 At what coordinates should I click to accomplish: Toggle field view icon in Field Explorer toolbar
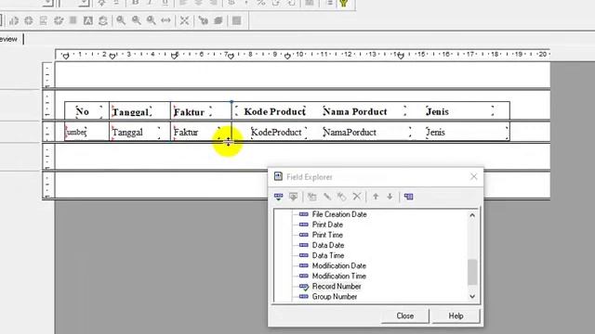click(408, 197)
